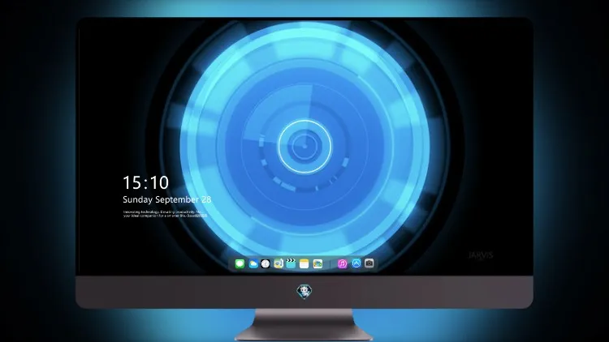Open the Photos gallery app in dock
Screen dimensions: 609x342
[317, 263]
